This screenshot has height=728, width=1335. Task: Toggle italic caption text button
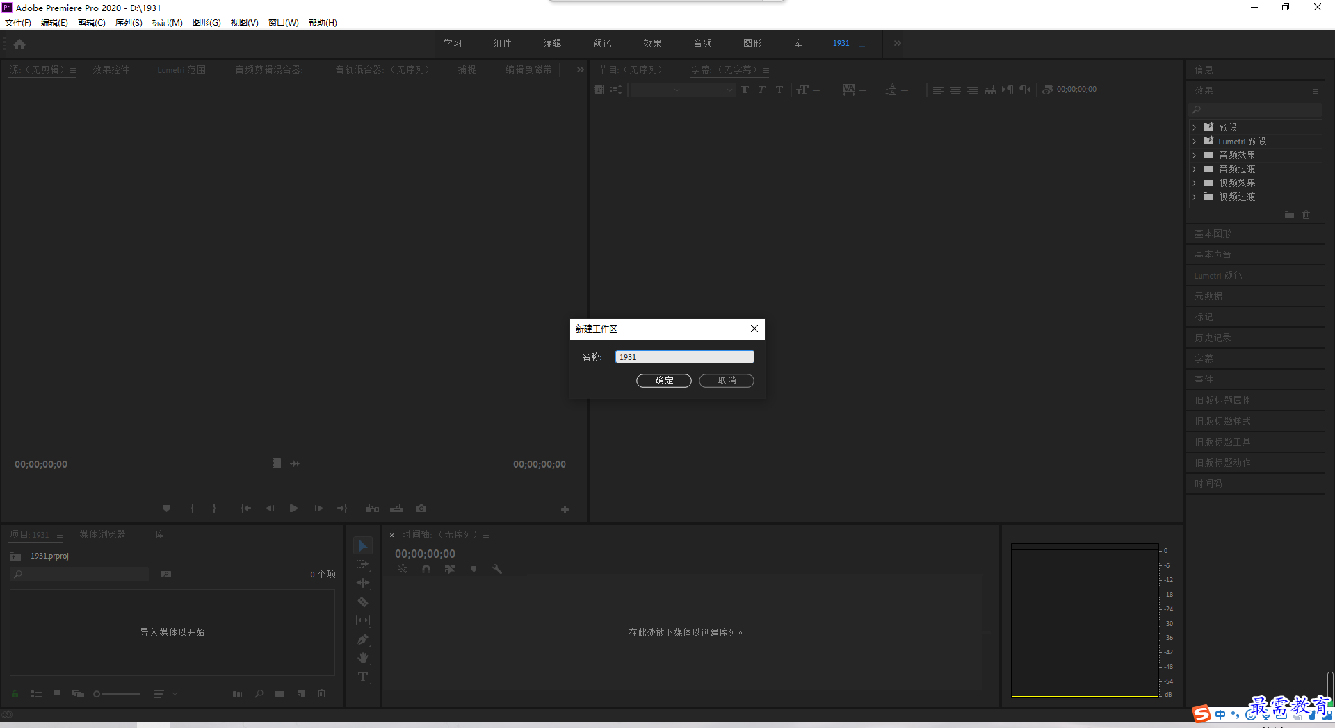pyautogui.click(x=762, y=90)
